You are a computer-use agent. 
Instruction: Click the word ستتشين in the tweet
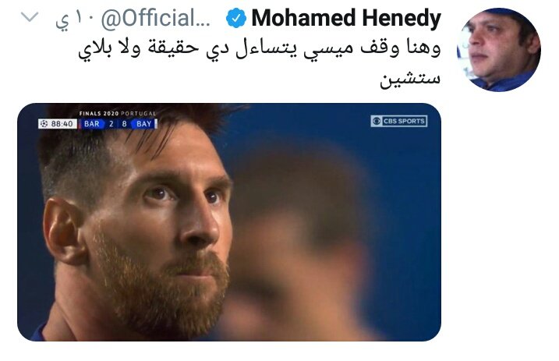point(410,79)
